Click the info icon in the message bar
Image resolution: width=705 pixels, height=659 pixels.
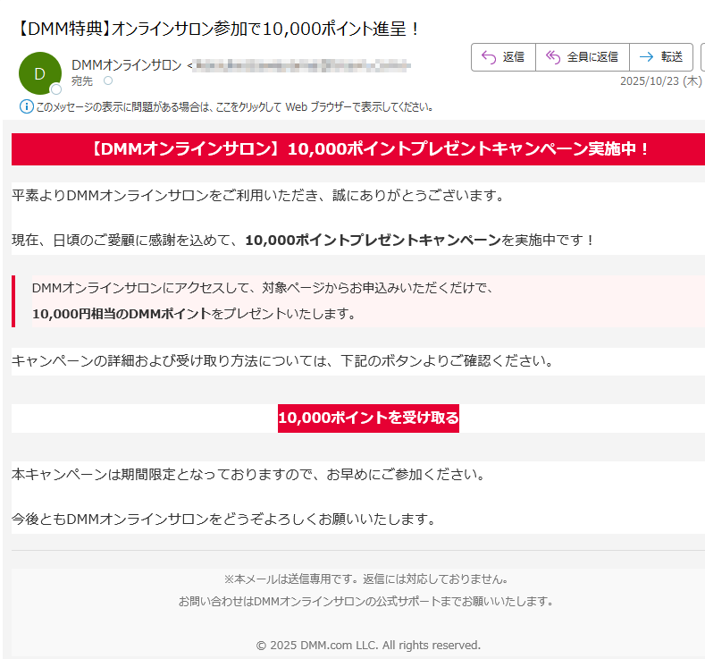tap(27, 106)
